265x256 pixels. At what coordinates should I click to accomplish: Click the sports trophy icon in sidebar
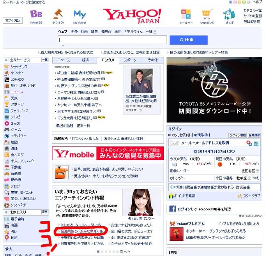tap(7, 104)
